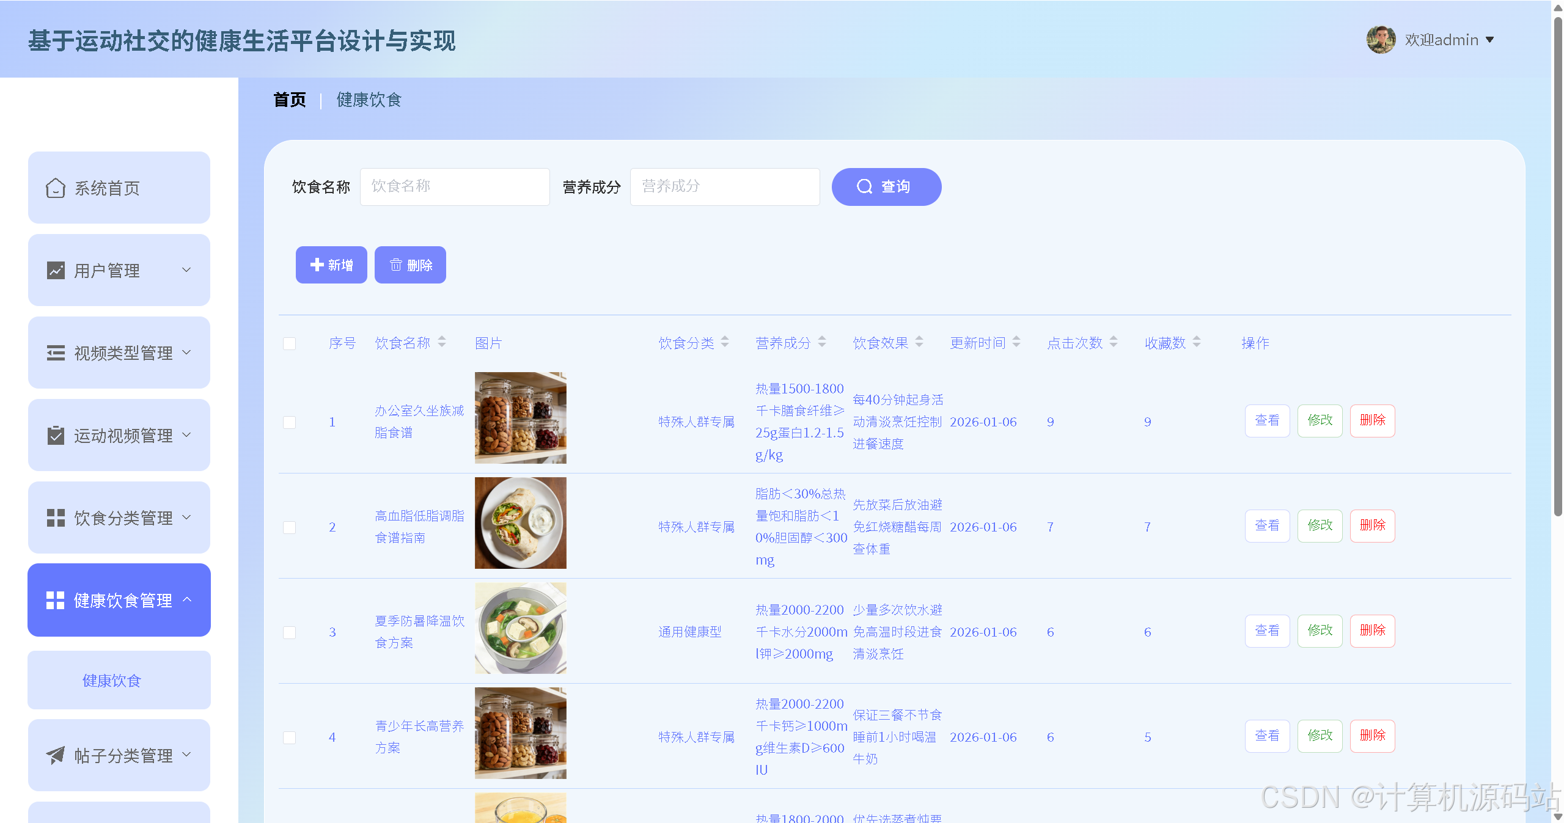Check the row 1 办公室久坐族减脂食谱 checkbox
Screen dimensions: 1564x823
[x=290, y=422]
